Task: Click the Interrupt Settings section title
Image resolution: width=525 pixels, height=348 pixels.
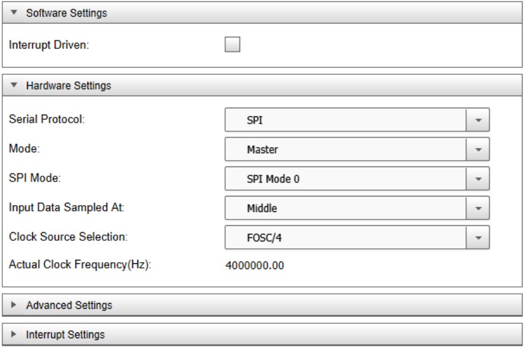Action: click(66, 334)
